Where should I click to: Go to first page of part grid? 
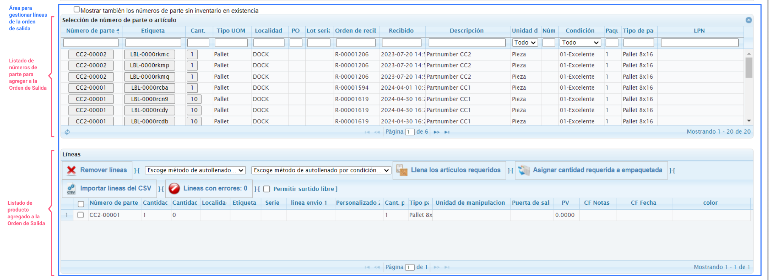click(367, 132)
